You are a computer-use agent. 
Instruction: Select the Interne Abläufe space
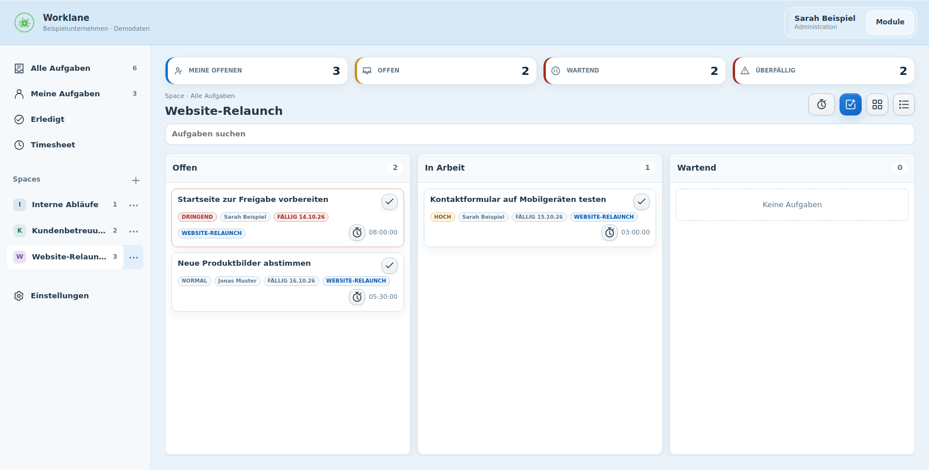65,205
